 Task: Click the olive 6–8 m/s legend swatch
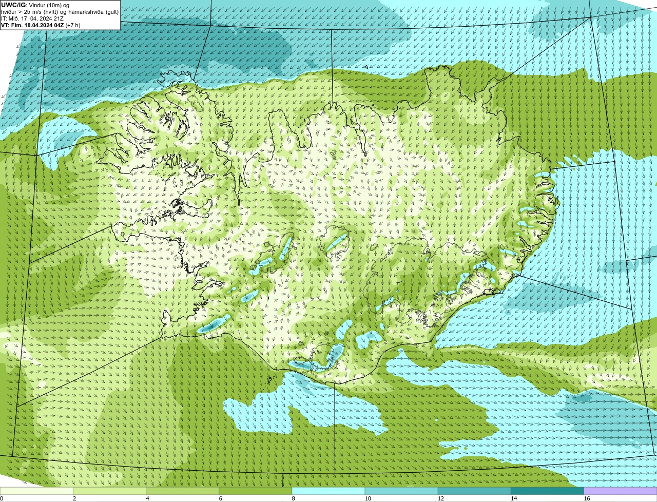click(x=256, y=491)
